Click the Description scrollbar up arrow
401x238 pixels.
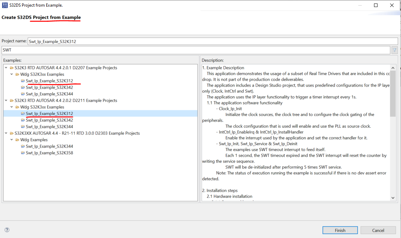(393, 68)
